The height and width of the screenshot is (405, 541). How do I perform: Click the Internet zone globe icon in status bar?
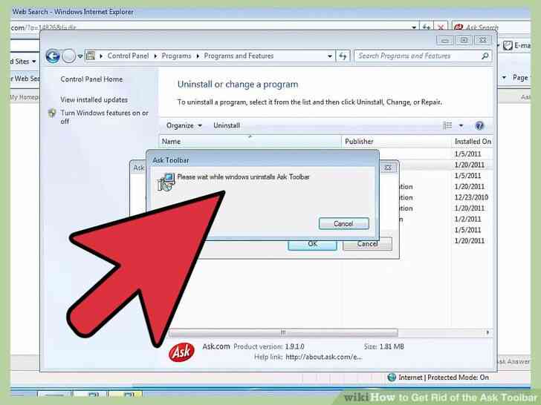click(x=392, y=378)
